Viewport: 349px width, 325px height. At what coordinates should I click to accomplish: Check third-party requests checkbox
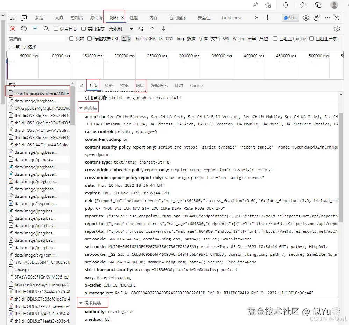click(x=11, y=47)
